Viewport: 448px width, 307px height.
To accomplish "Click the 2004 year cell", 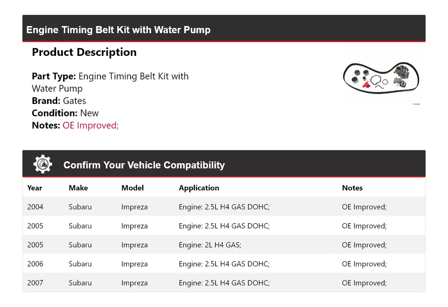I will coord(35,207).
